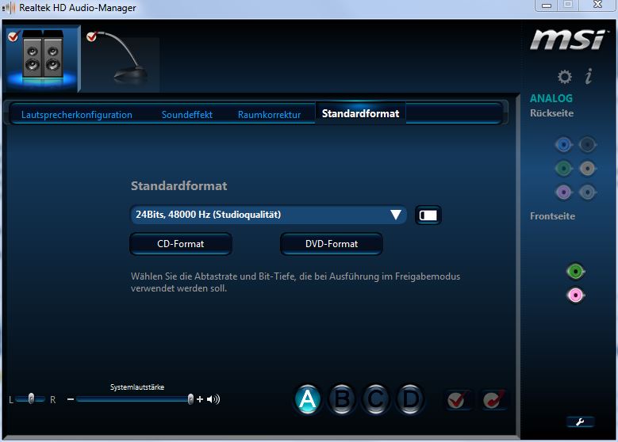Click the grey rear jack beside purple
Image resolution: width=618 pixels, height=442 pixels.
[587, 192]
